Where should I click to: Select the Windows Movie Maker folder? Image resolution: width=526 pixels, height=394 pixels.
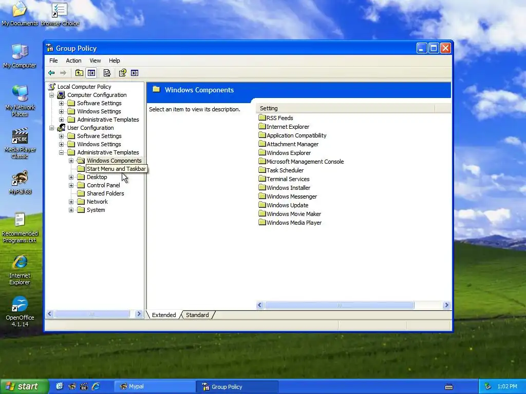point(290,214)
